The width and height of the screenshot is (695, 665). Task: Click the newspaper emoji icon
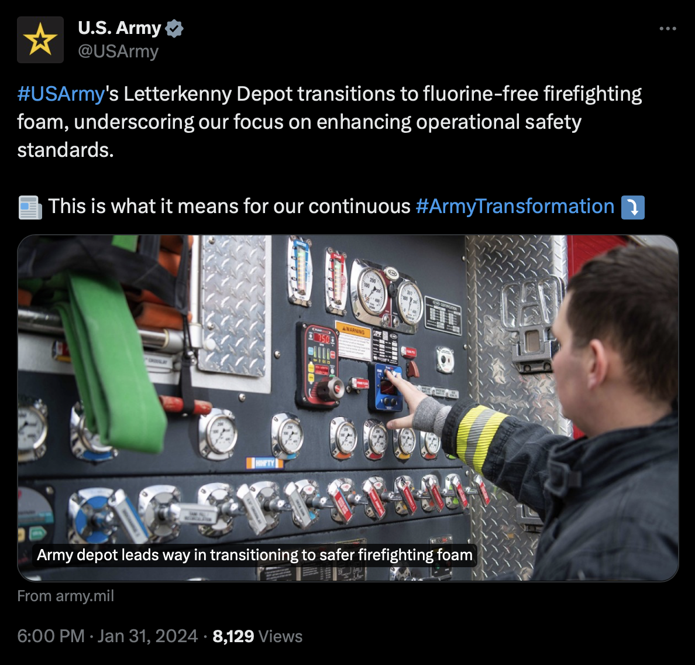coord(30,207)
